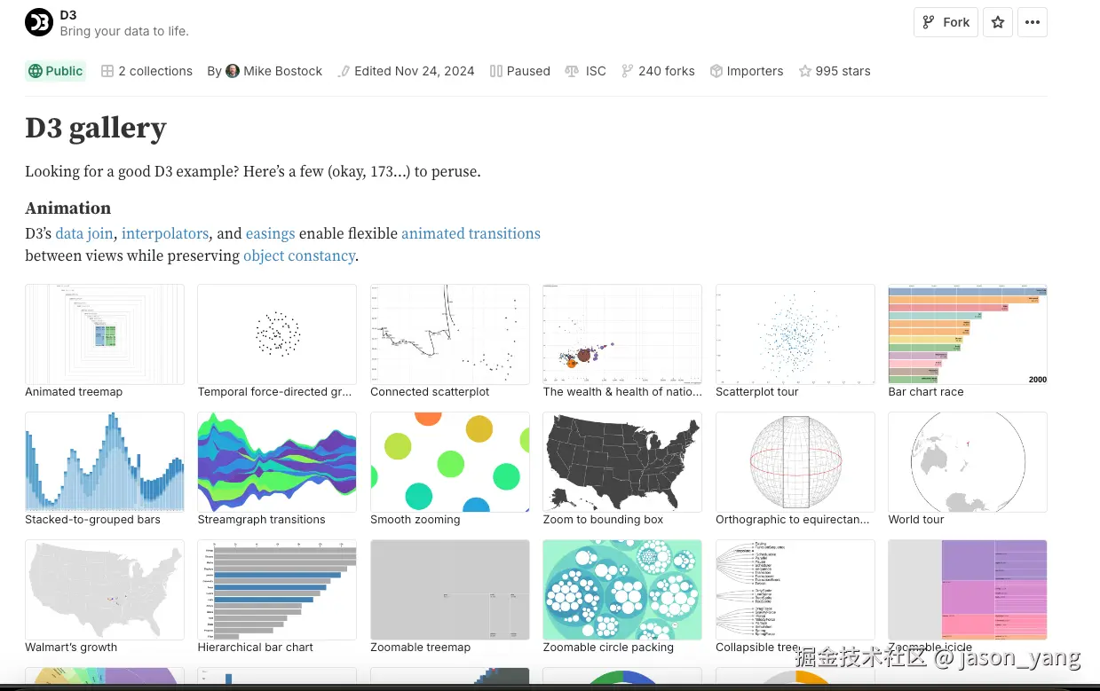Open the animated transitions link
Viewport: 1100px width, 691px height.
tap(471, 233)
